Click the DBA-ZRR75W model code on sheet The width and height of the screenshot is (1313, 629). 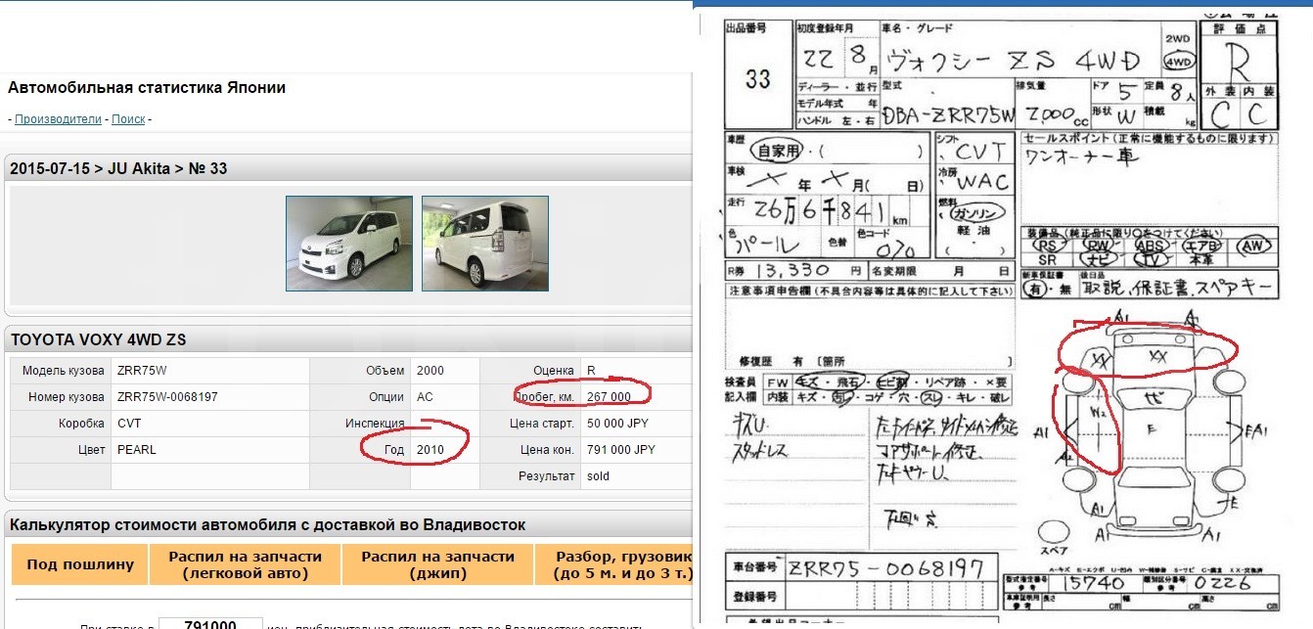[x=950, y=116]
